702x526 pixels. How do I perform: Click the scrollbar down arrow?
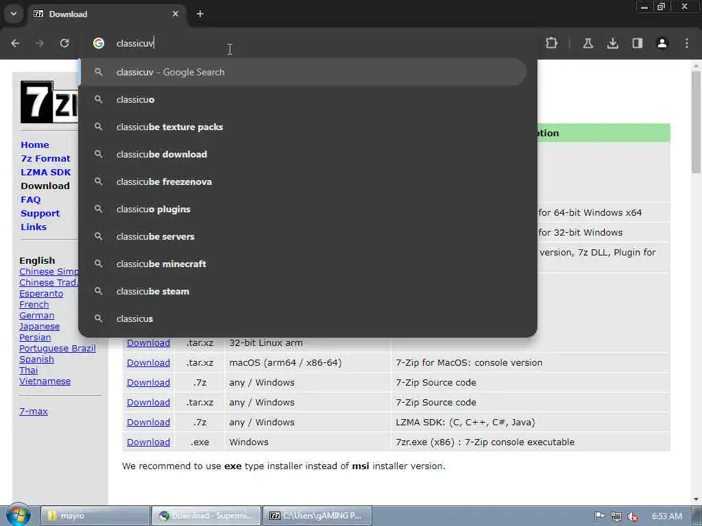696,499
